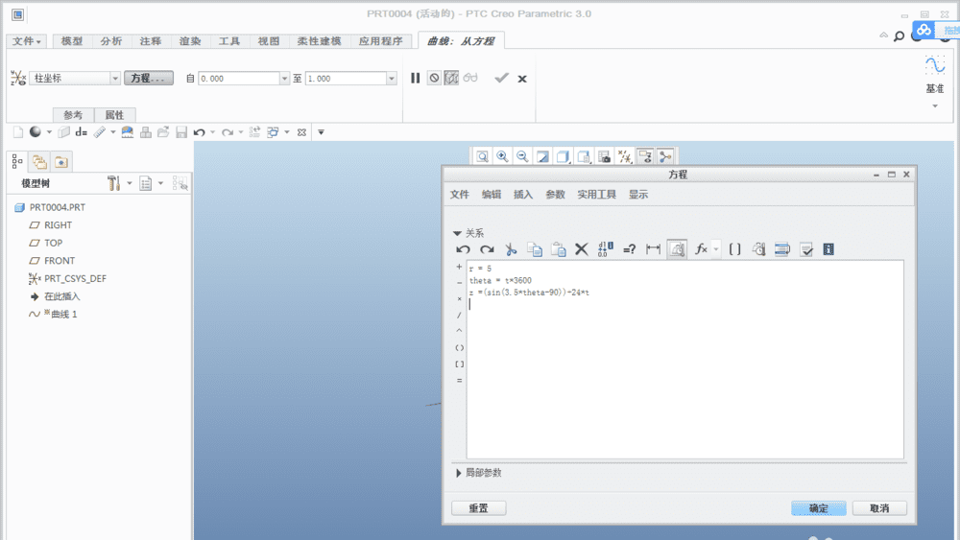This screenshot has width=960, height=540.
Task: Open the fx function dropdown arrow
Action: (x=716, y=249)
